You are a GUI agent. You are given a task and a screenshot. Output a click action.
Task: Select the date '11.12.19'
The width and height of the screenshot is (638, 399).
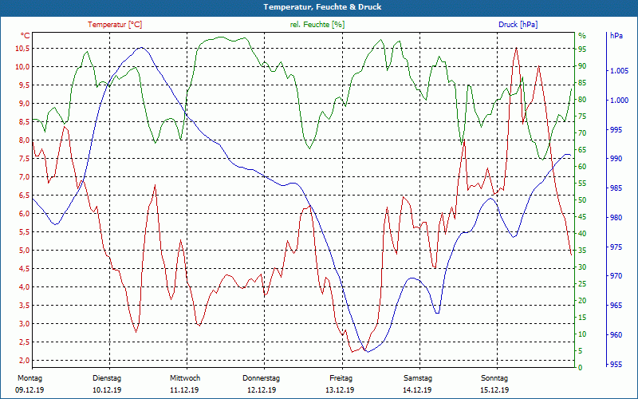click(x=184, y=389)
